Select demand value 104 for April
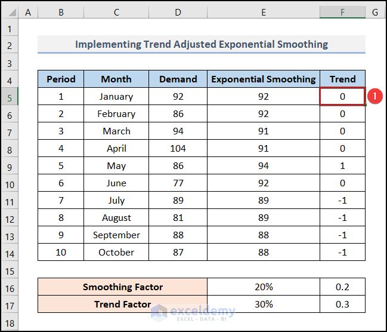Viewport: 387px width, 332px height. 178,148
